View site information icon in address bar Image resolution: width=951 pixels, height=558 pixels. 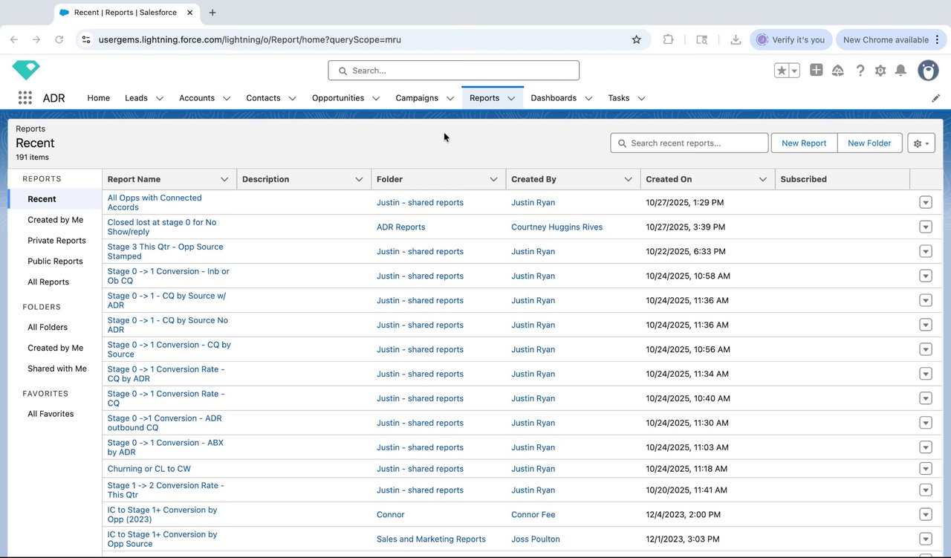(x=86, y=39)
